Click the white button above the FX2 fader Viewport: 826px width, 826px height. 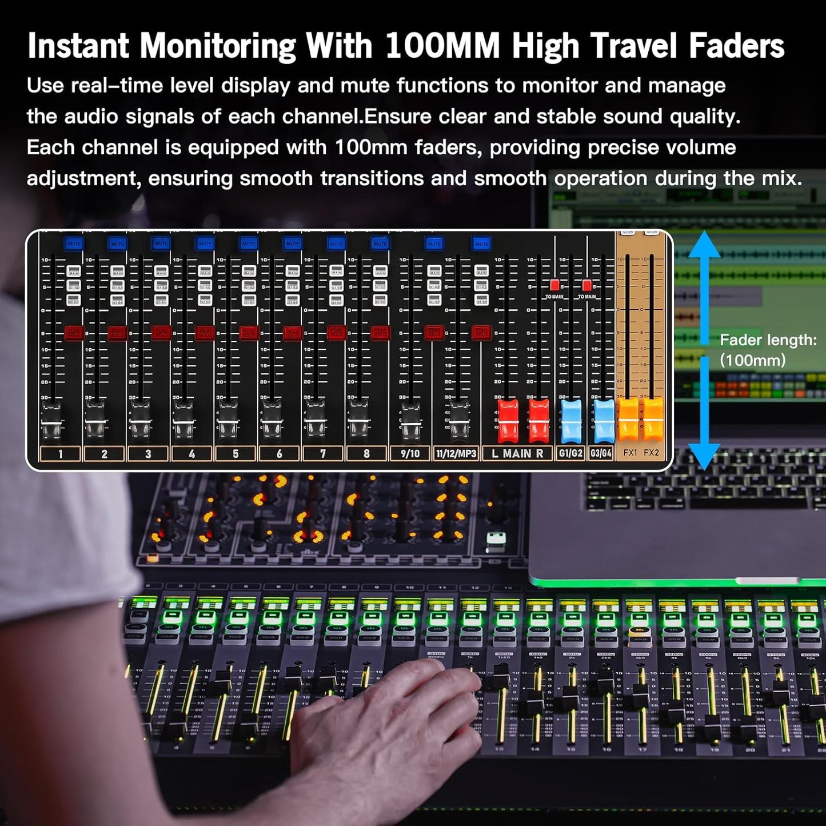tap(652, 233)
